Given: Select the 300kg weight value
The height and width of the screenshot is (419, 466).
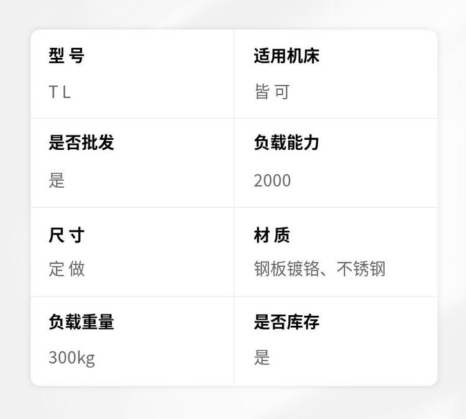Looking at the screenshot, I should tap(71, 358).
